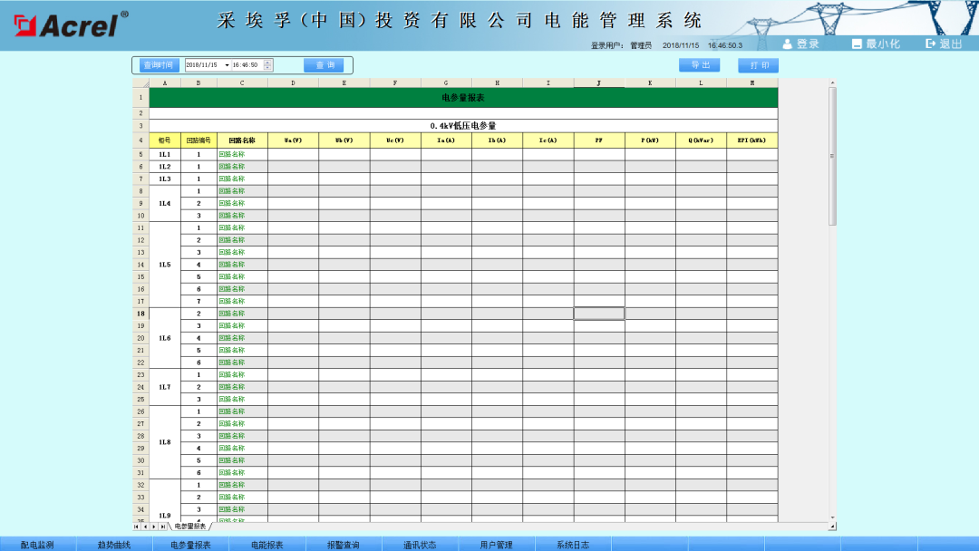Click the 登录 login user icon
This screenshot has width=979, height=551.
point(788,43)
